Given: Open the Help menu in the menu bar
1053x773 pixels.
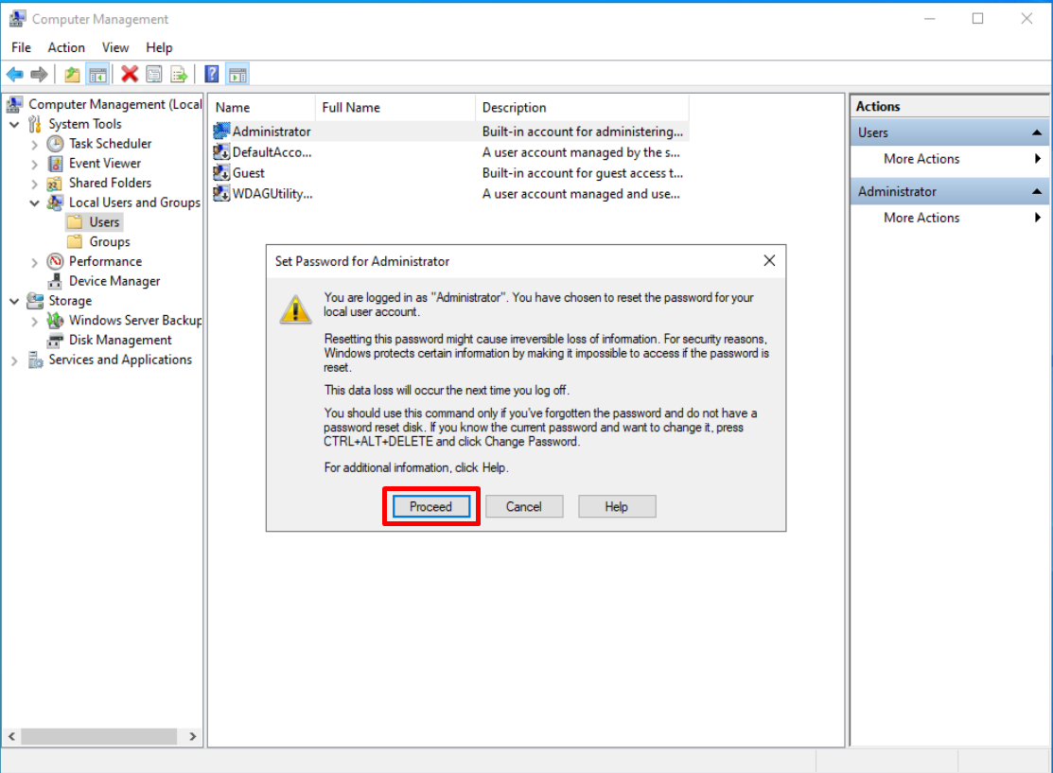Looking at the screenshot, I should [x=159, y=47].
